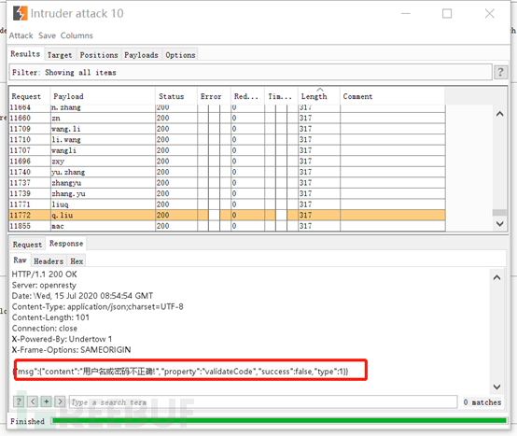
Task: Click the search help question mark button
Action: [19, 401]
